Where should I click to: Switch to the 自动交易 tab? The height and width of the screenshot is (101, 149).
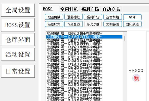tap(111, 9)
